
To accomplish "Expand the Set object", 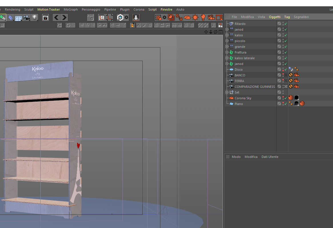I will [227, 92].
